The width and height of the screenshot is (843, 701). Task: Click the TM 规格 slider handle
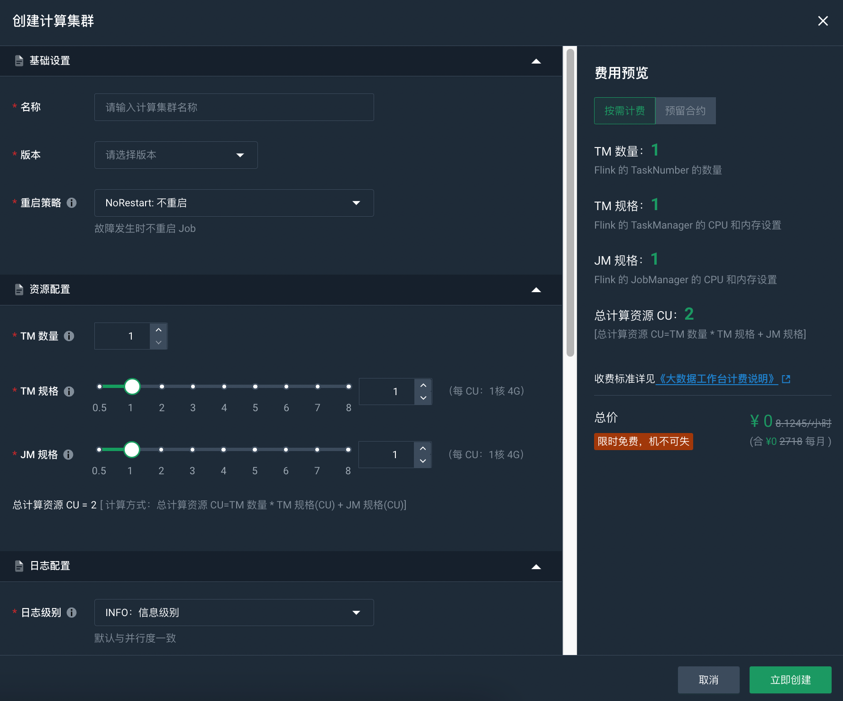point(132,387)
